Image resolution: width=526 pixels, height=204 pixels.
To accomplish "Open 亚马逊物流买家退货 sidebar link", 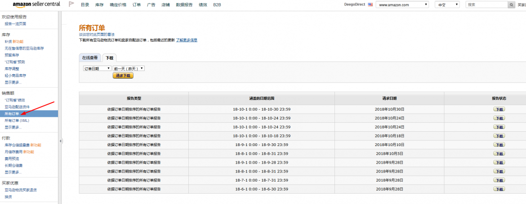I will coord(21,190).
